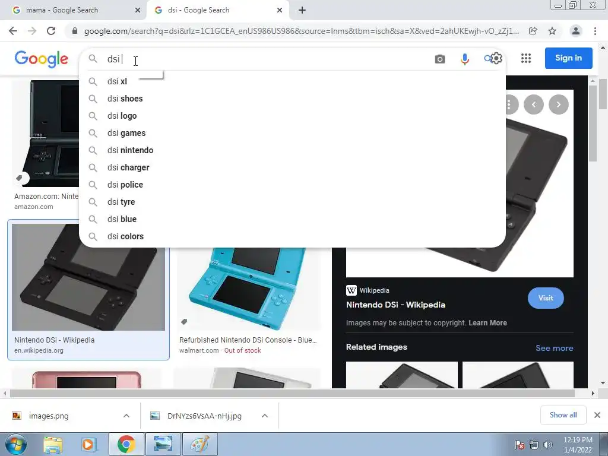Choose the 'dsi police' suggestion
Viewport: 608px width, 456px height.
292,185
